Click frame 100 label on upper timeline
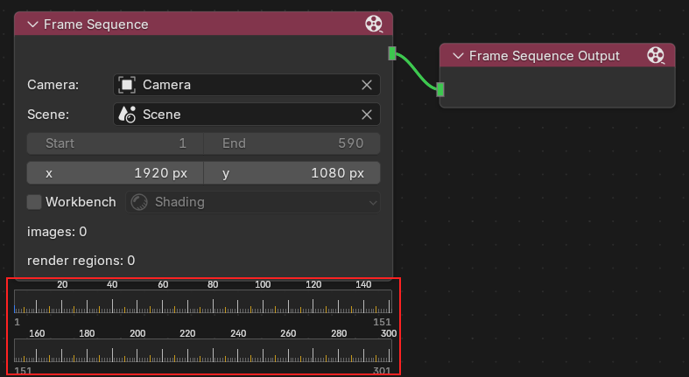 (x=263, y=284)
